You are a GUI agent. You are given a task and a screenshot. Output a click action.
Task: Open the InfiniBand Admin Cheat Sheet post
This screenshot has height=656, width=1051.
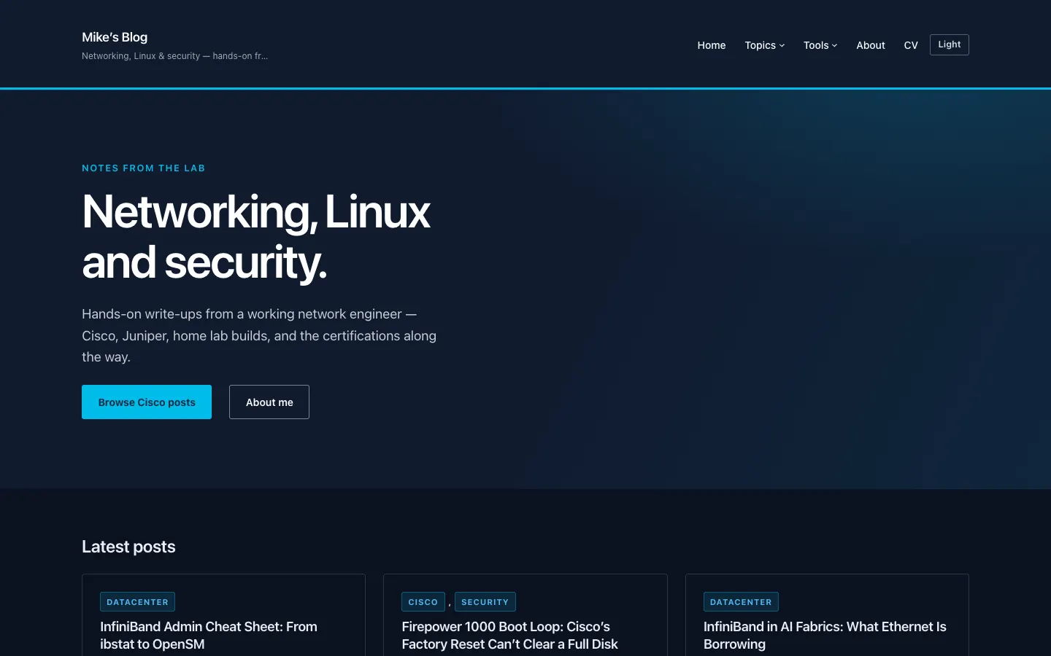(209, 636)
